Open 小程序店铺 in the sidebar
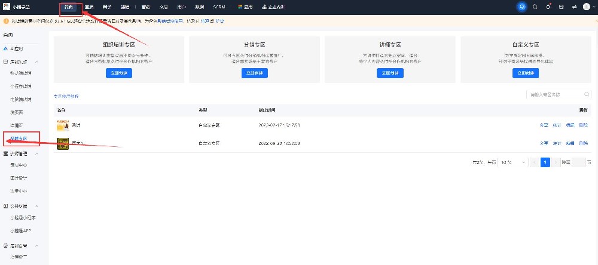Image resolution: width=598 pixels, height=265 pixels. (x=21, y=86)
